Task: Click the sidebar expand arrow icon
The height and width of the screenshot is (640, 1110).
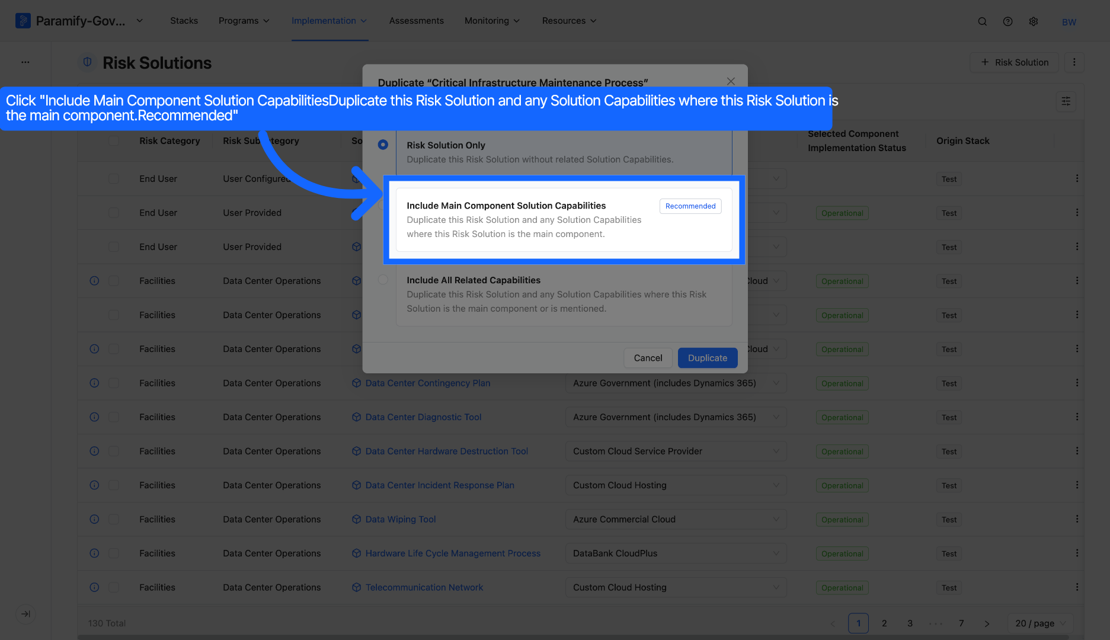Action: [25, 614]
